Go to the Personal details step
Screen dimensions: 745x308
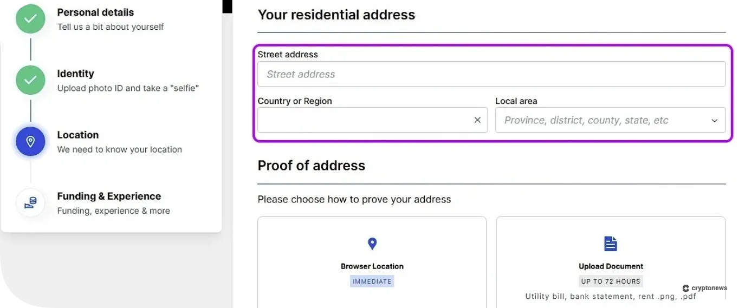click(x=95, y=12)
